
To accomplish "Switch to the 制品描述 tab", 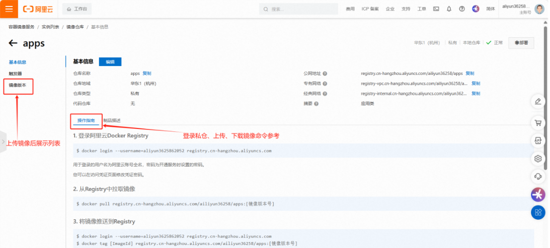I will coord(112,121).
